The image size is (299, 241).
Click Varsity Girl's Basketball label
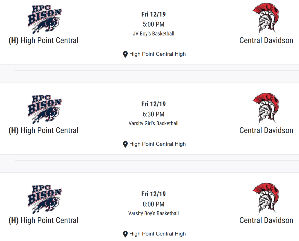tap(153, 123)
